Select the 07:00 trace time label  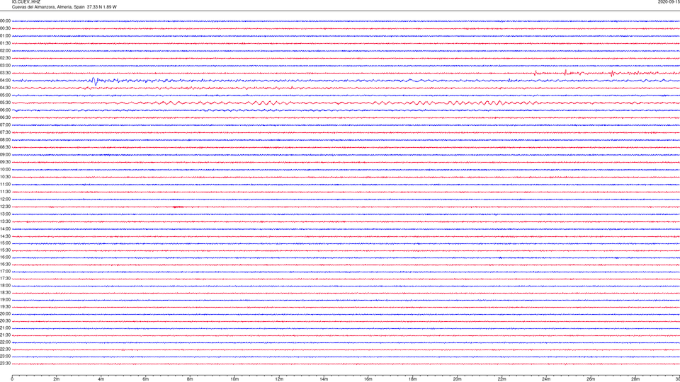tap(5, 125)
